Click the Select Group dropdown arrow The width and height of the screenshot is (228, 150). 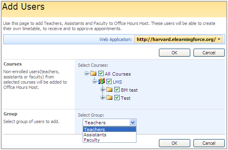pos(132,123)
